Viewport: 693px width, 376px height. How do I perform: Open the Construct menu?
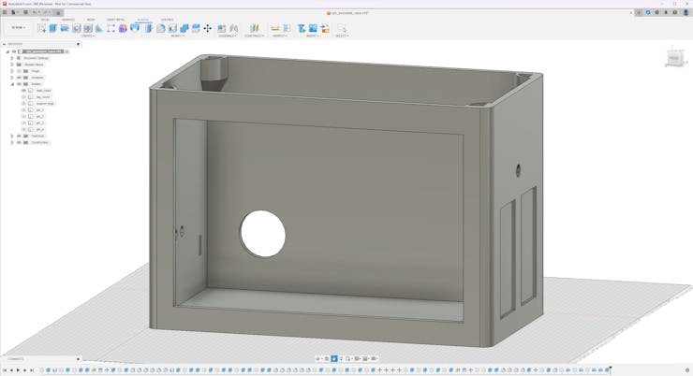[254, 36]
